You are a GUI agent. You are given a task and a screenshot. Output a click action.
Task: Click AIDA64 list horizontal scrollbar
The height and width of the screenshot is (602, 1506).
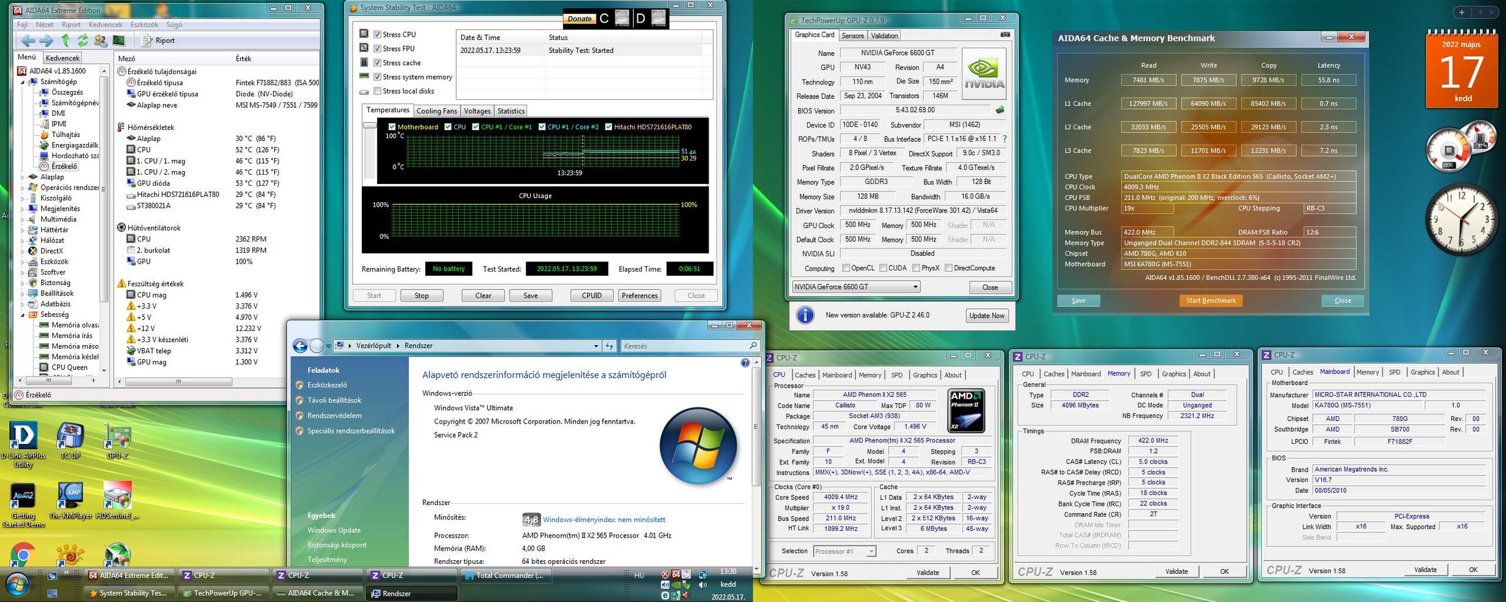[x=179, y=381]
